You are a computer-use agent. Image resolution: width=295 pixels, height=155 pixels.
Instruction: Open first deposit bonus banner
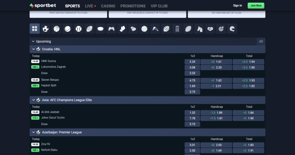pyautogui.click(x=68, y=14)
